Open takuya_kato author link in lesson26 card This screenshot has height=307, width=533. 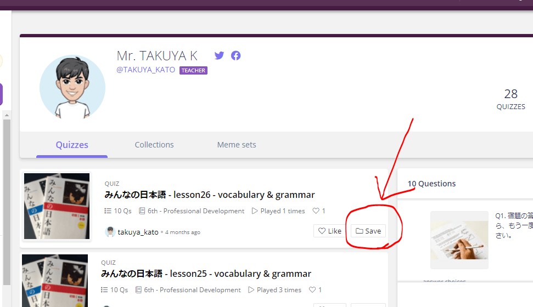click(138, 232)
